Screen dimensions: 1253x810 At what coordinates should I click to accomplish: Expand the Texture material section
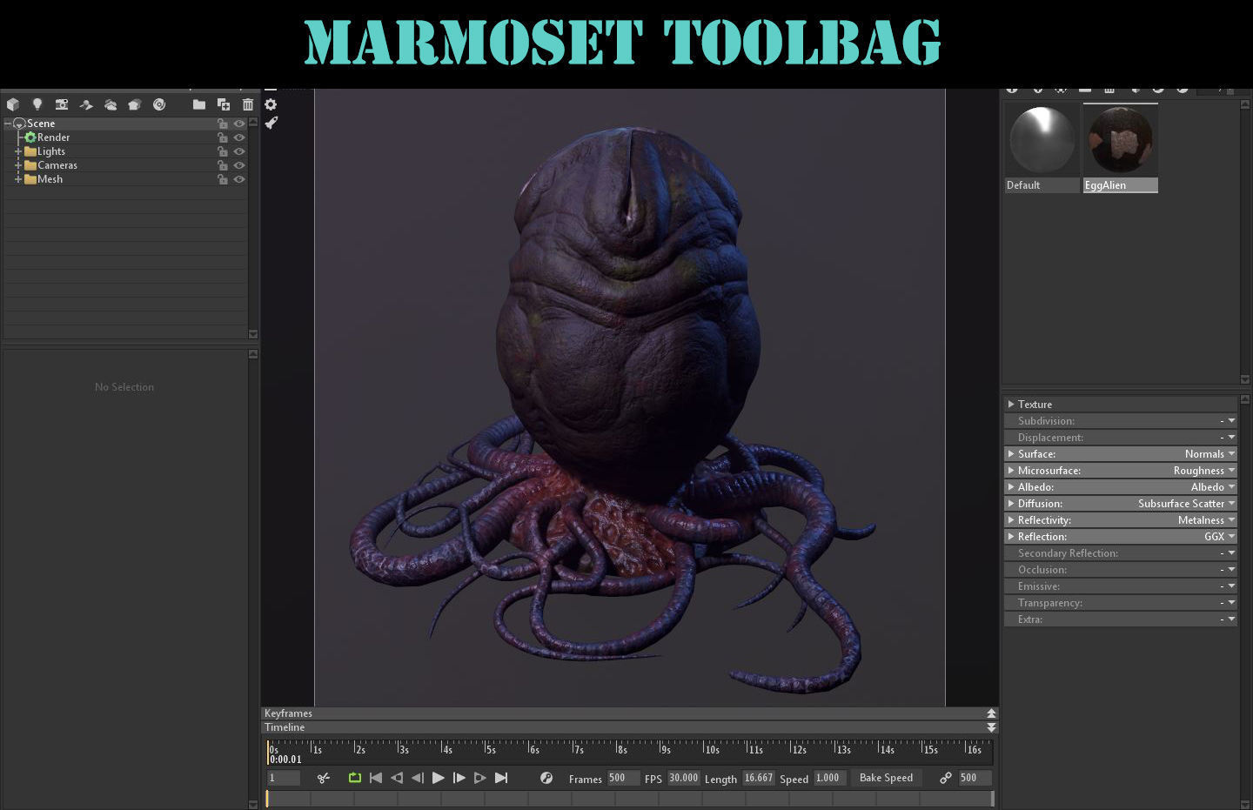point(1011,405)
